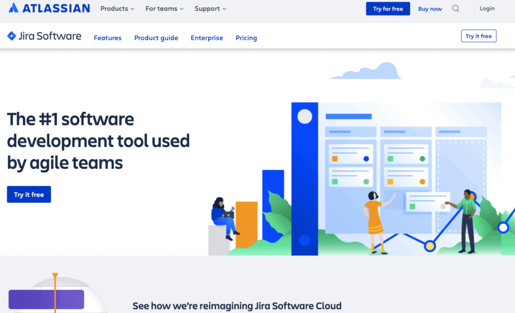The image size is (515, 313).
Task: Click the Jira Software wordmark text
Action: point(50,36)
